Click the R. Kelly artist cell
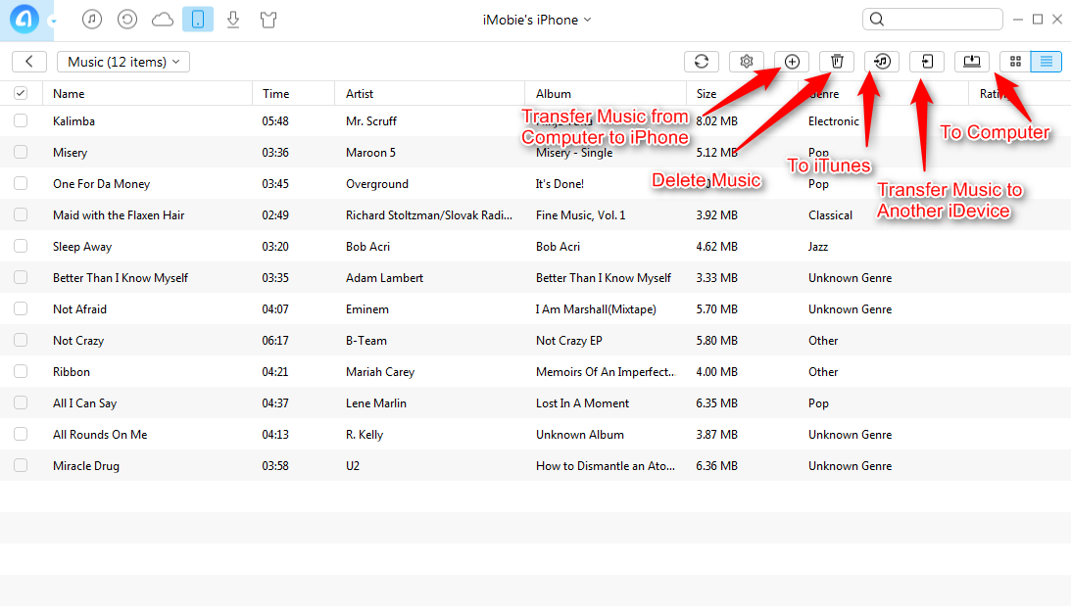Screen dimensions: 1071x614 (x=365, y=435)
